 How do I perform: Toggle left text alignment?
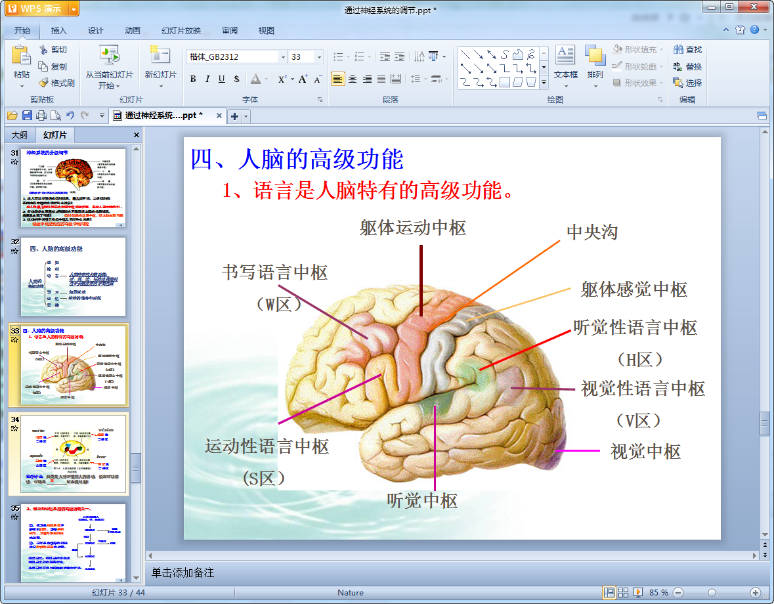click(x=337, y=79)
